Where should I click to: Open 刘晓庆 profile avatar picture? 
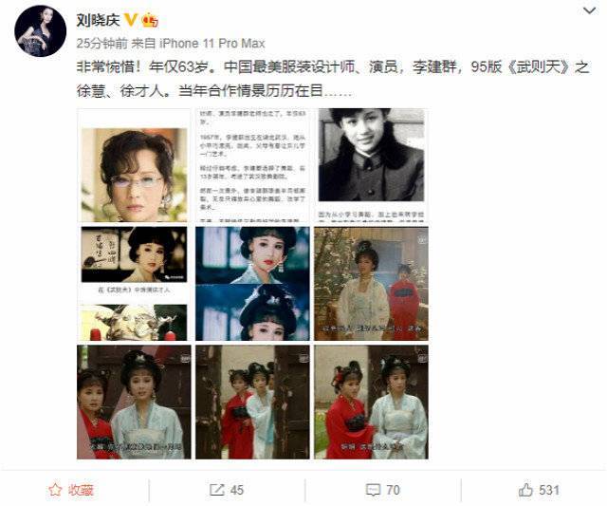tap(40, 31)
